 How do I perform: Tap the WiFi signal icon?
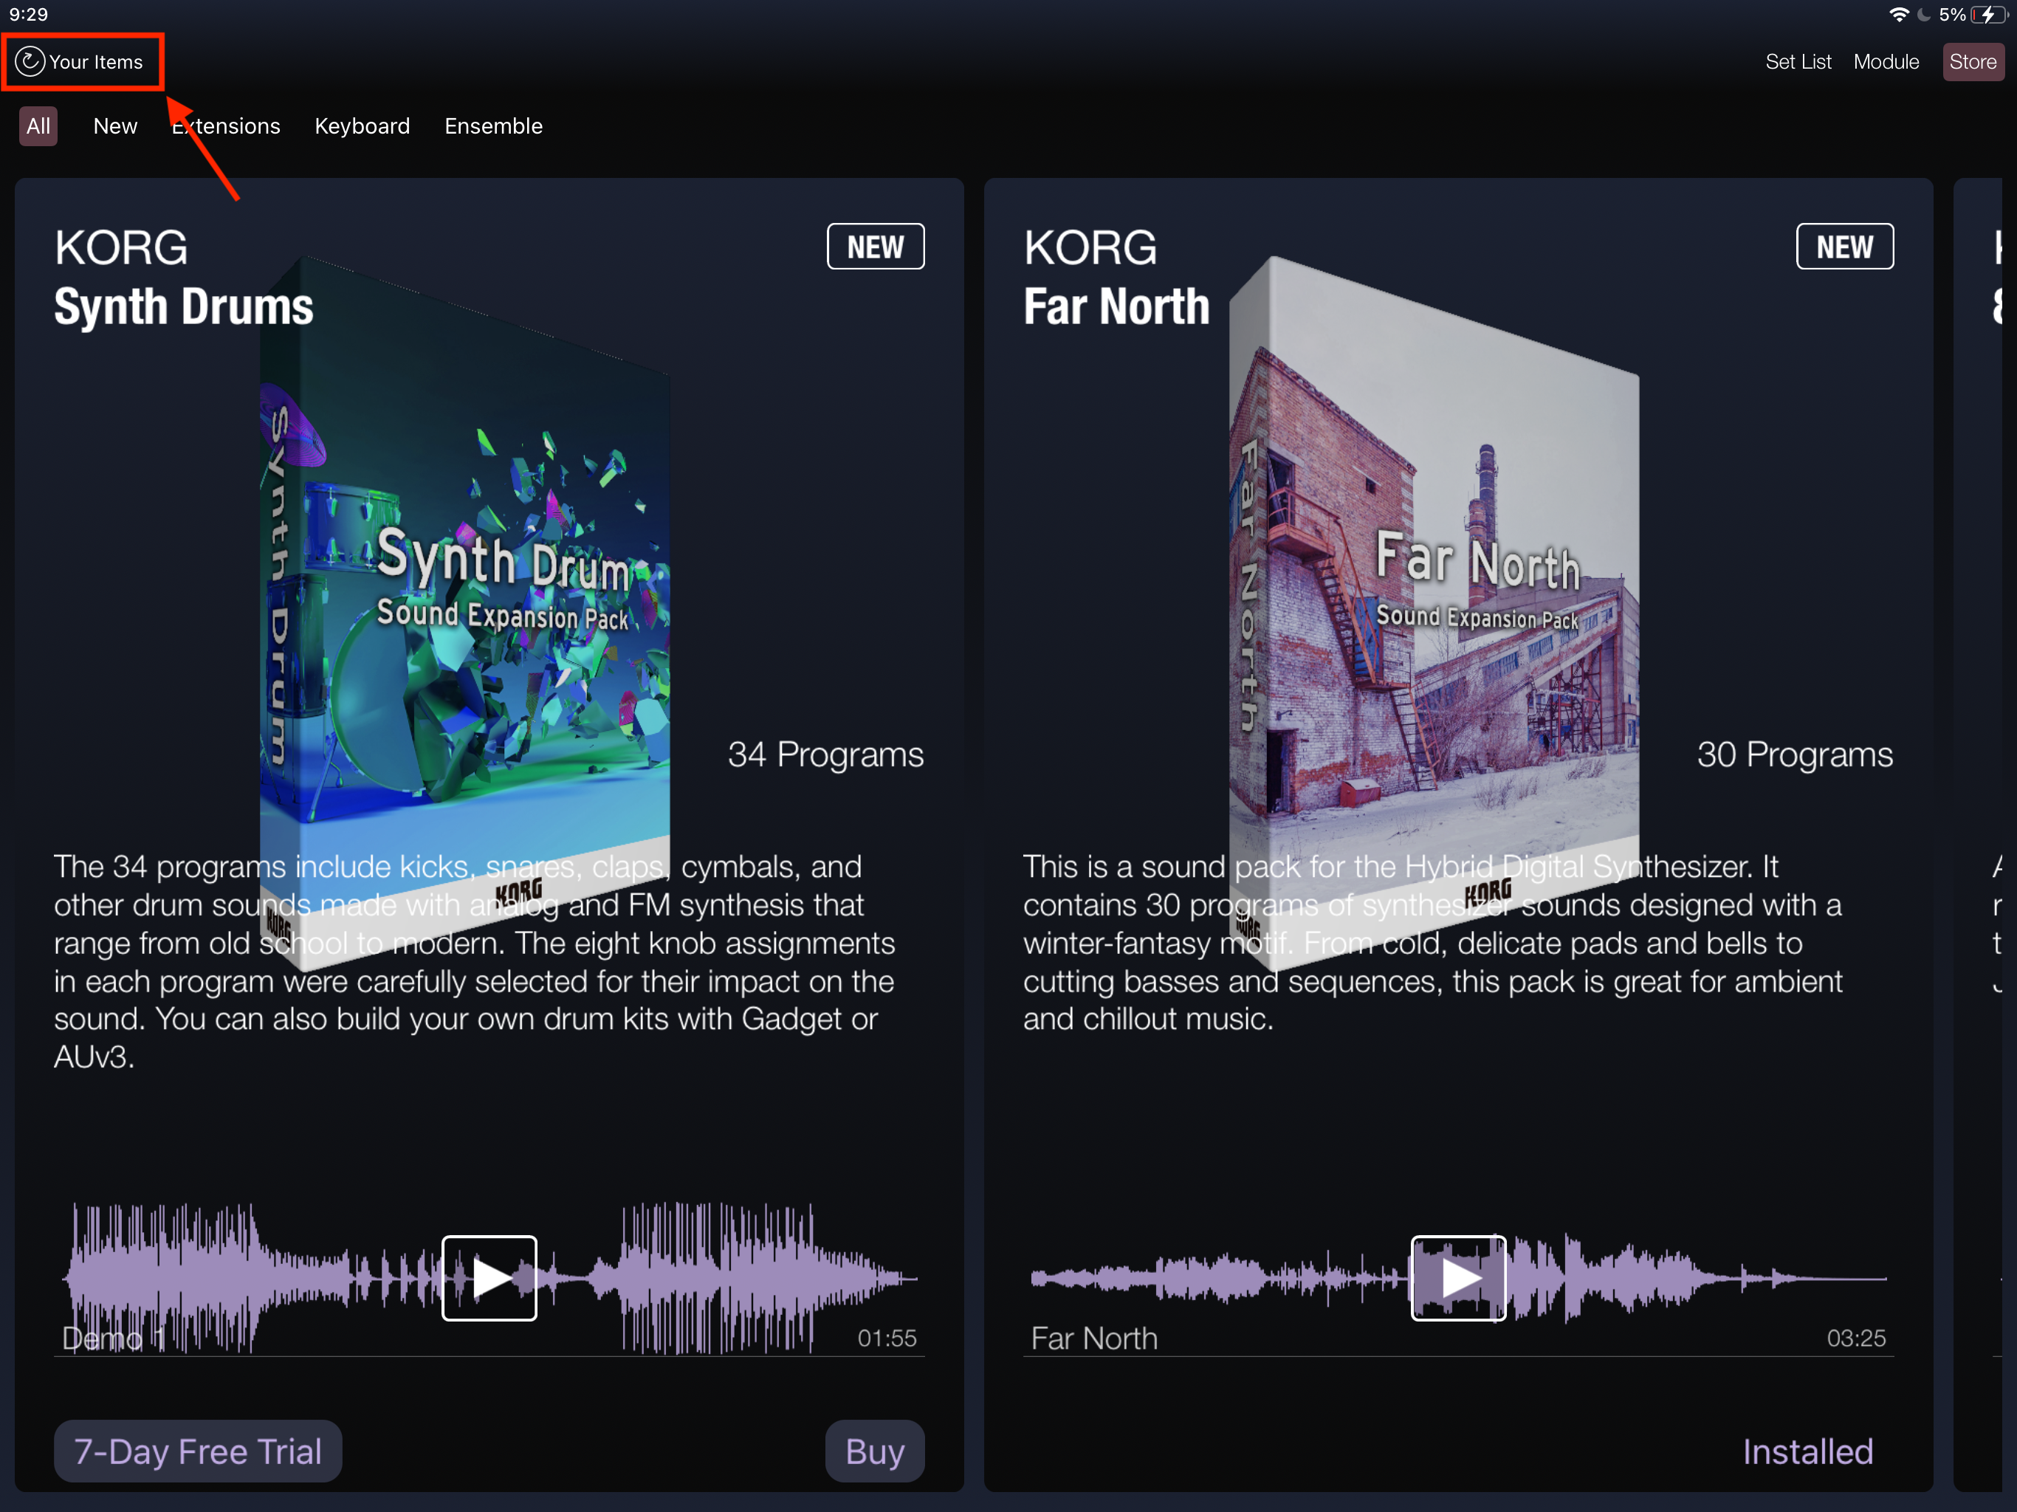pos(1893,14)
